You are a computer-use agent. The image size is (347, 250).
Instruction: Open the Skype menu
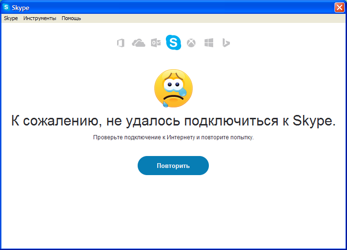tap(11, 18)
